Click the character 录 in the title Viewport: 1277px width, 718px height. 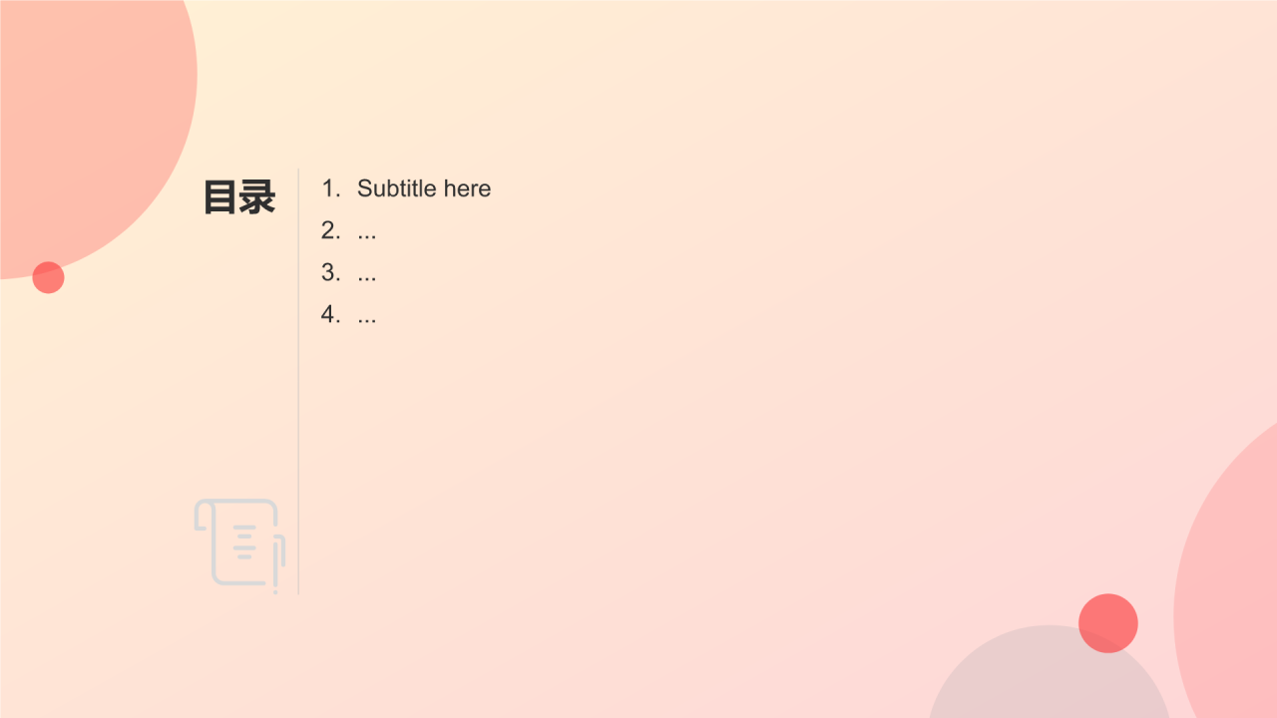click(x=258, y=197)
